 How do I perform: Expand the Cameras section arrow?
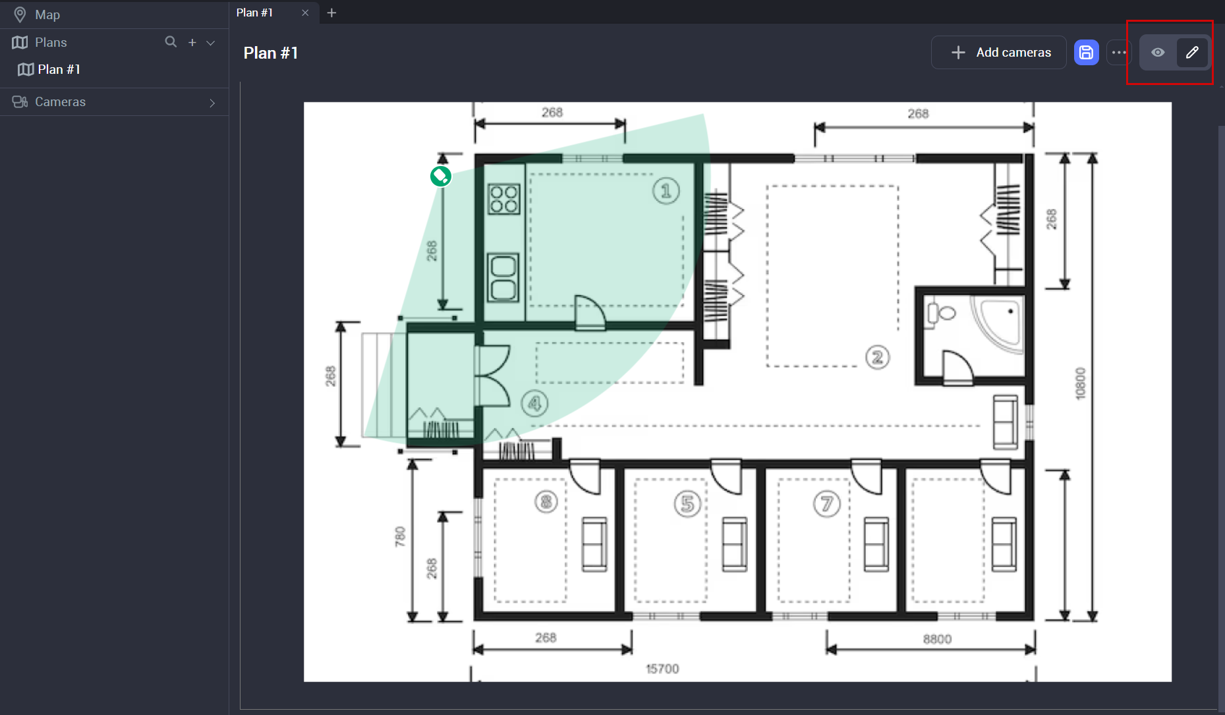tap(212, 103)
